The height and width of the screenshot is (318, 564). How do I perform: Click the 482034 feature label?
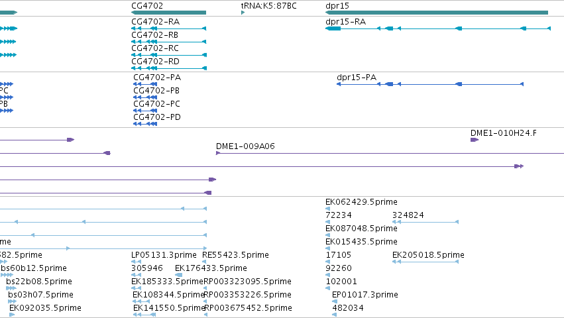pyautogui.click(x=348, y=308)
